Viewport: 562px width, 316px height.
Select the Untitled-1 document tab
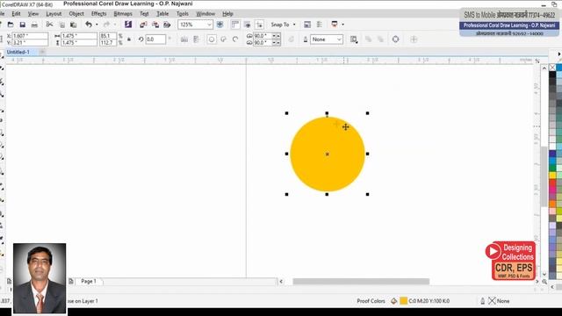[x=18, y=52]
